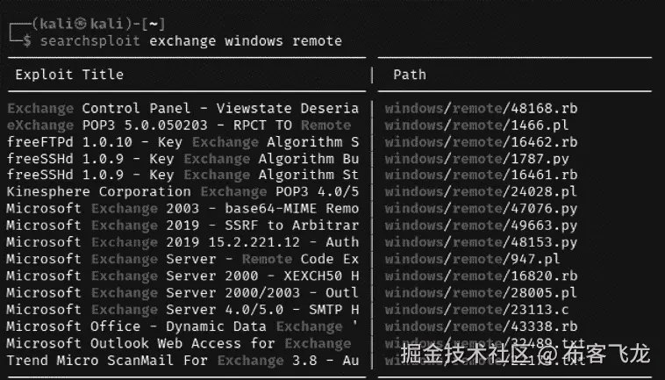
Task: Click the Exploit Title column header
Action: tap(69, 75)
